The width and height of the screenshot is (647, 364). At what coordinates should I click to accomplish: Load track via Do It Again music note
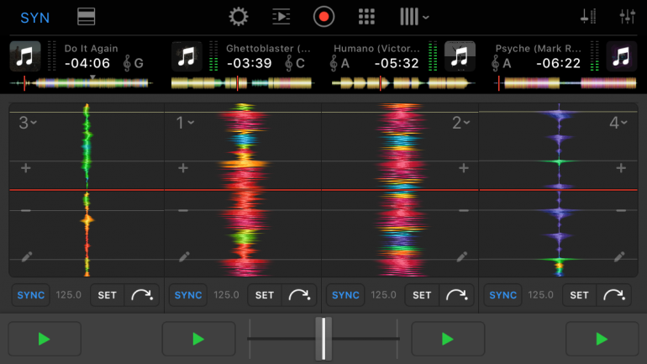pyautogui.click(x=25, y=56)
